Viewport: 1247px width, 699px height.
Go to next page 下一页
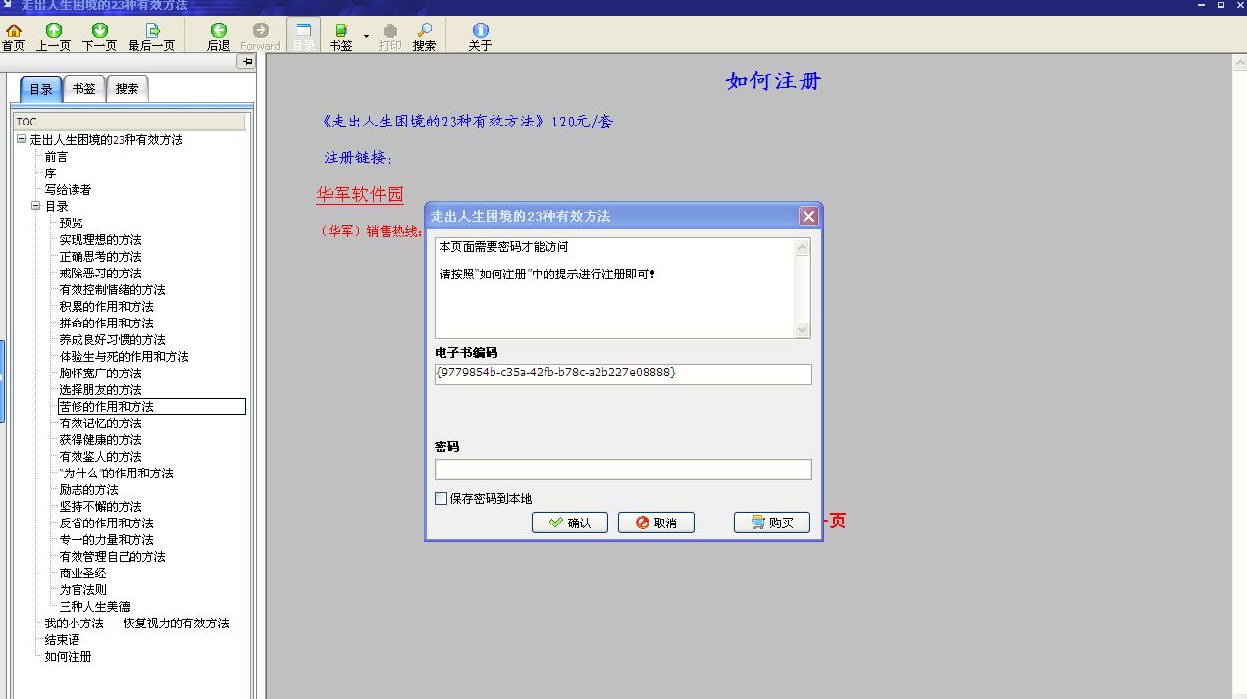coord(99,37)
